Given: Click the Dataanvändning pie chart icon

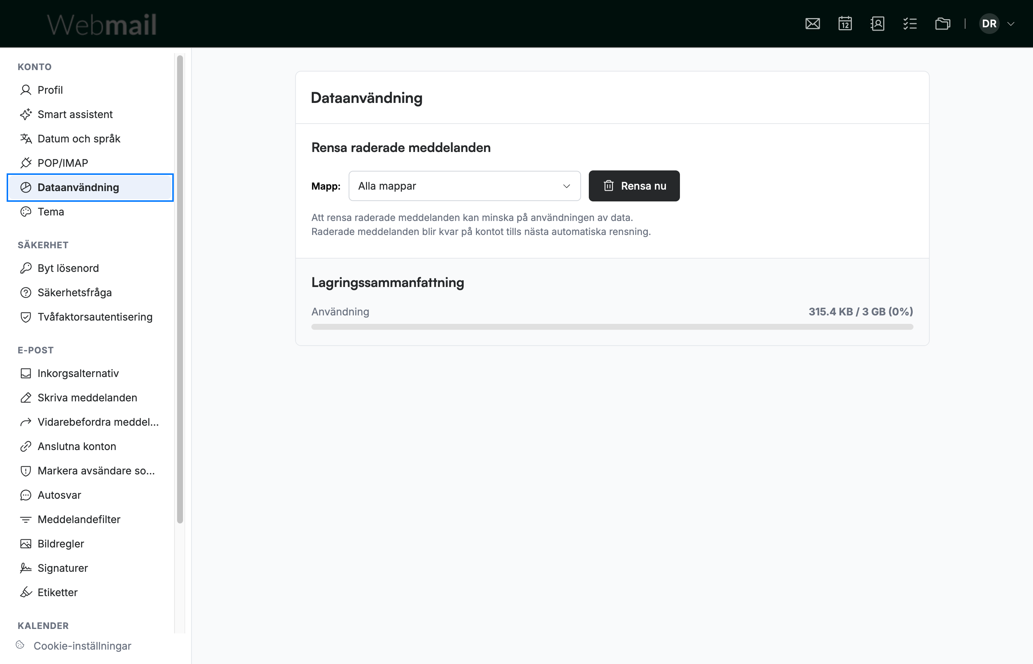Looking at the screenshot, I should [26, 187].
